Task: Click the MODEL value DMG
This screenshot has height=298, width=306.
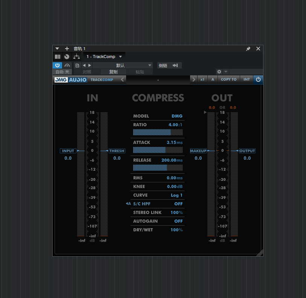Action: (177, 116)
